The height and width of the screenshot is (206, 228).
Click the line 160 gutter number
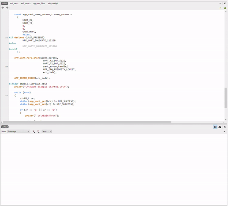point(6,67)
